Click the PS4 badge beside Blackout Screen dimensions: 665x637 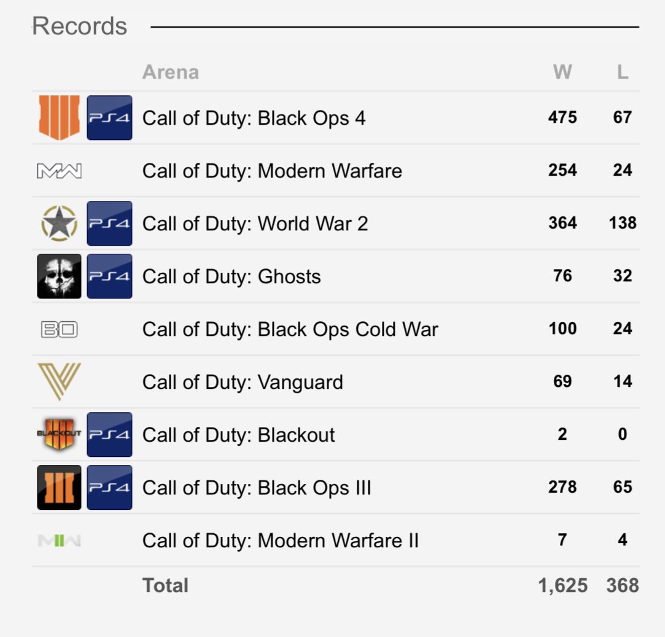click(x=109, y=434)
